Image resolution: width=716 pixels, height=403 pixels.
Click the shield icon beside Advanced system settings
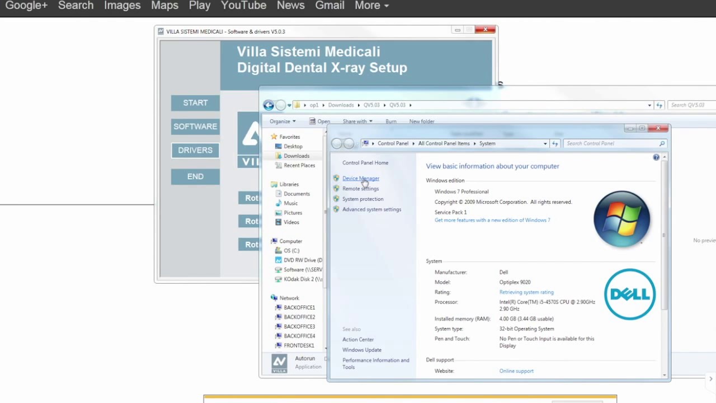pyautogui.click(x=336, y=209)
